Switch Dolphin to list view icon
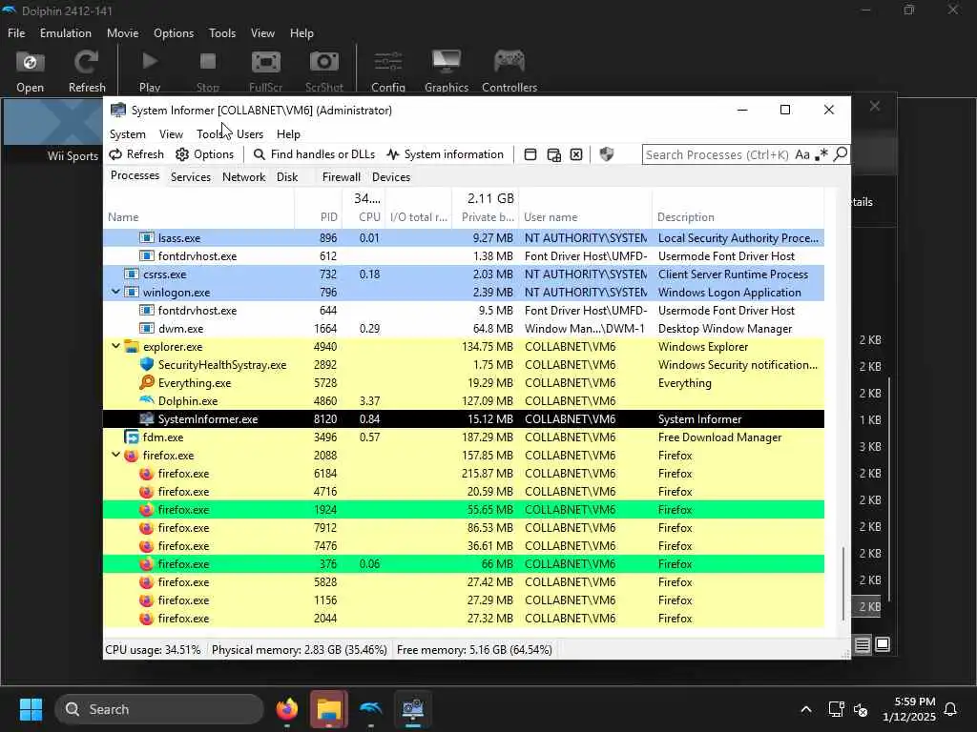The width and height of the screenshot is (977, 732). 862,645
